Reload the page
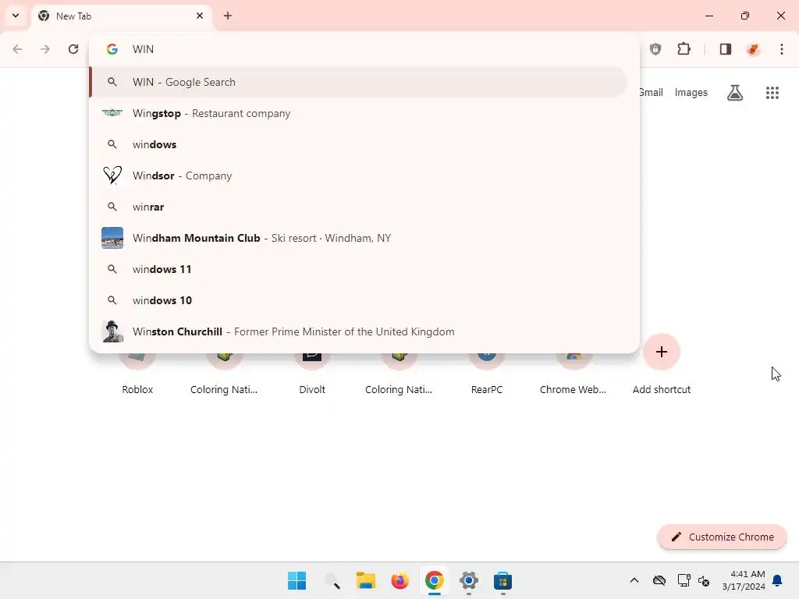799x599 pixels. [73, 49]
